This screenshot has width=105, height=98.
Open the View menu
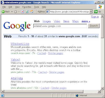(17, 7)
